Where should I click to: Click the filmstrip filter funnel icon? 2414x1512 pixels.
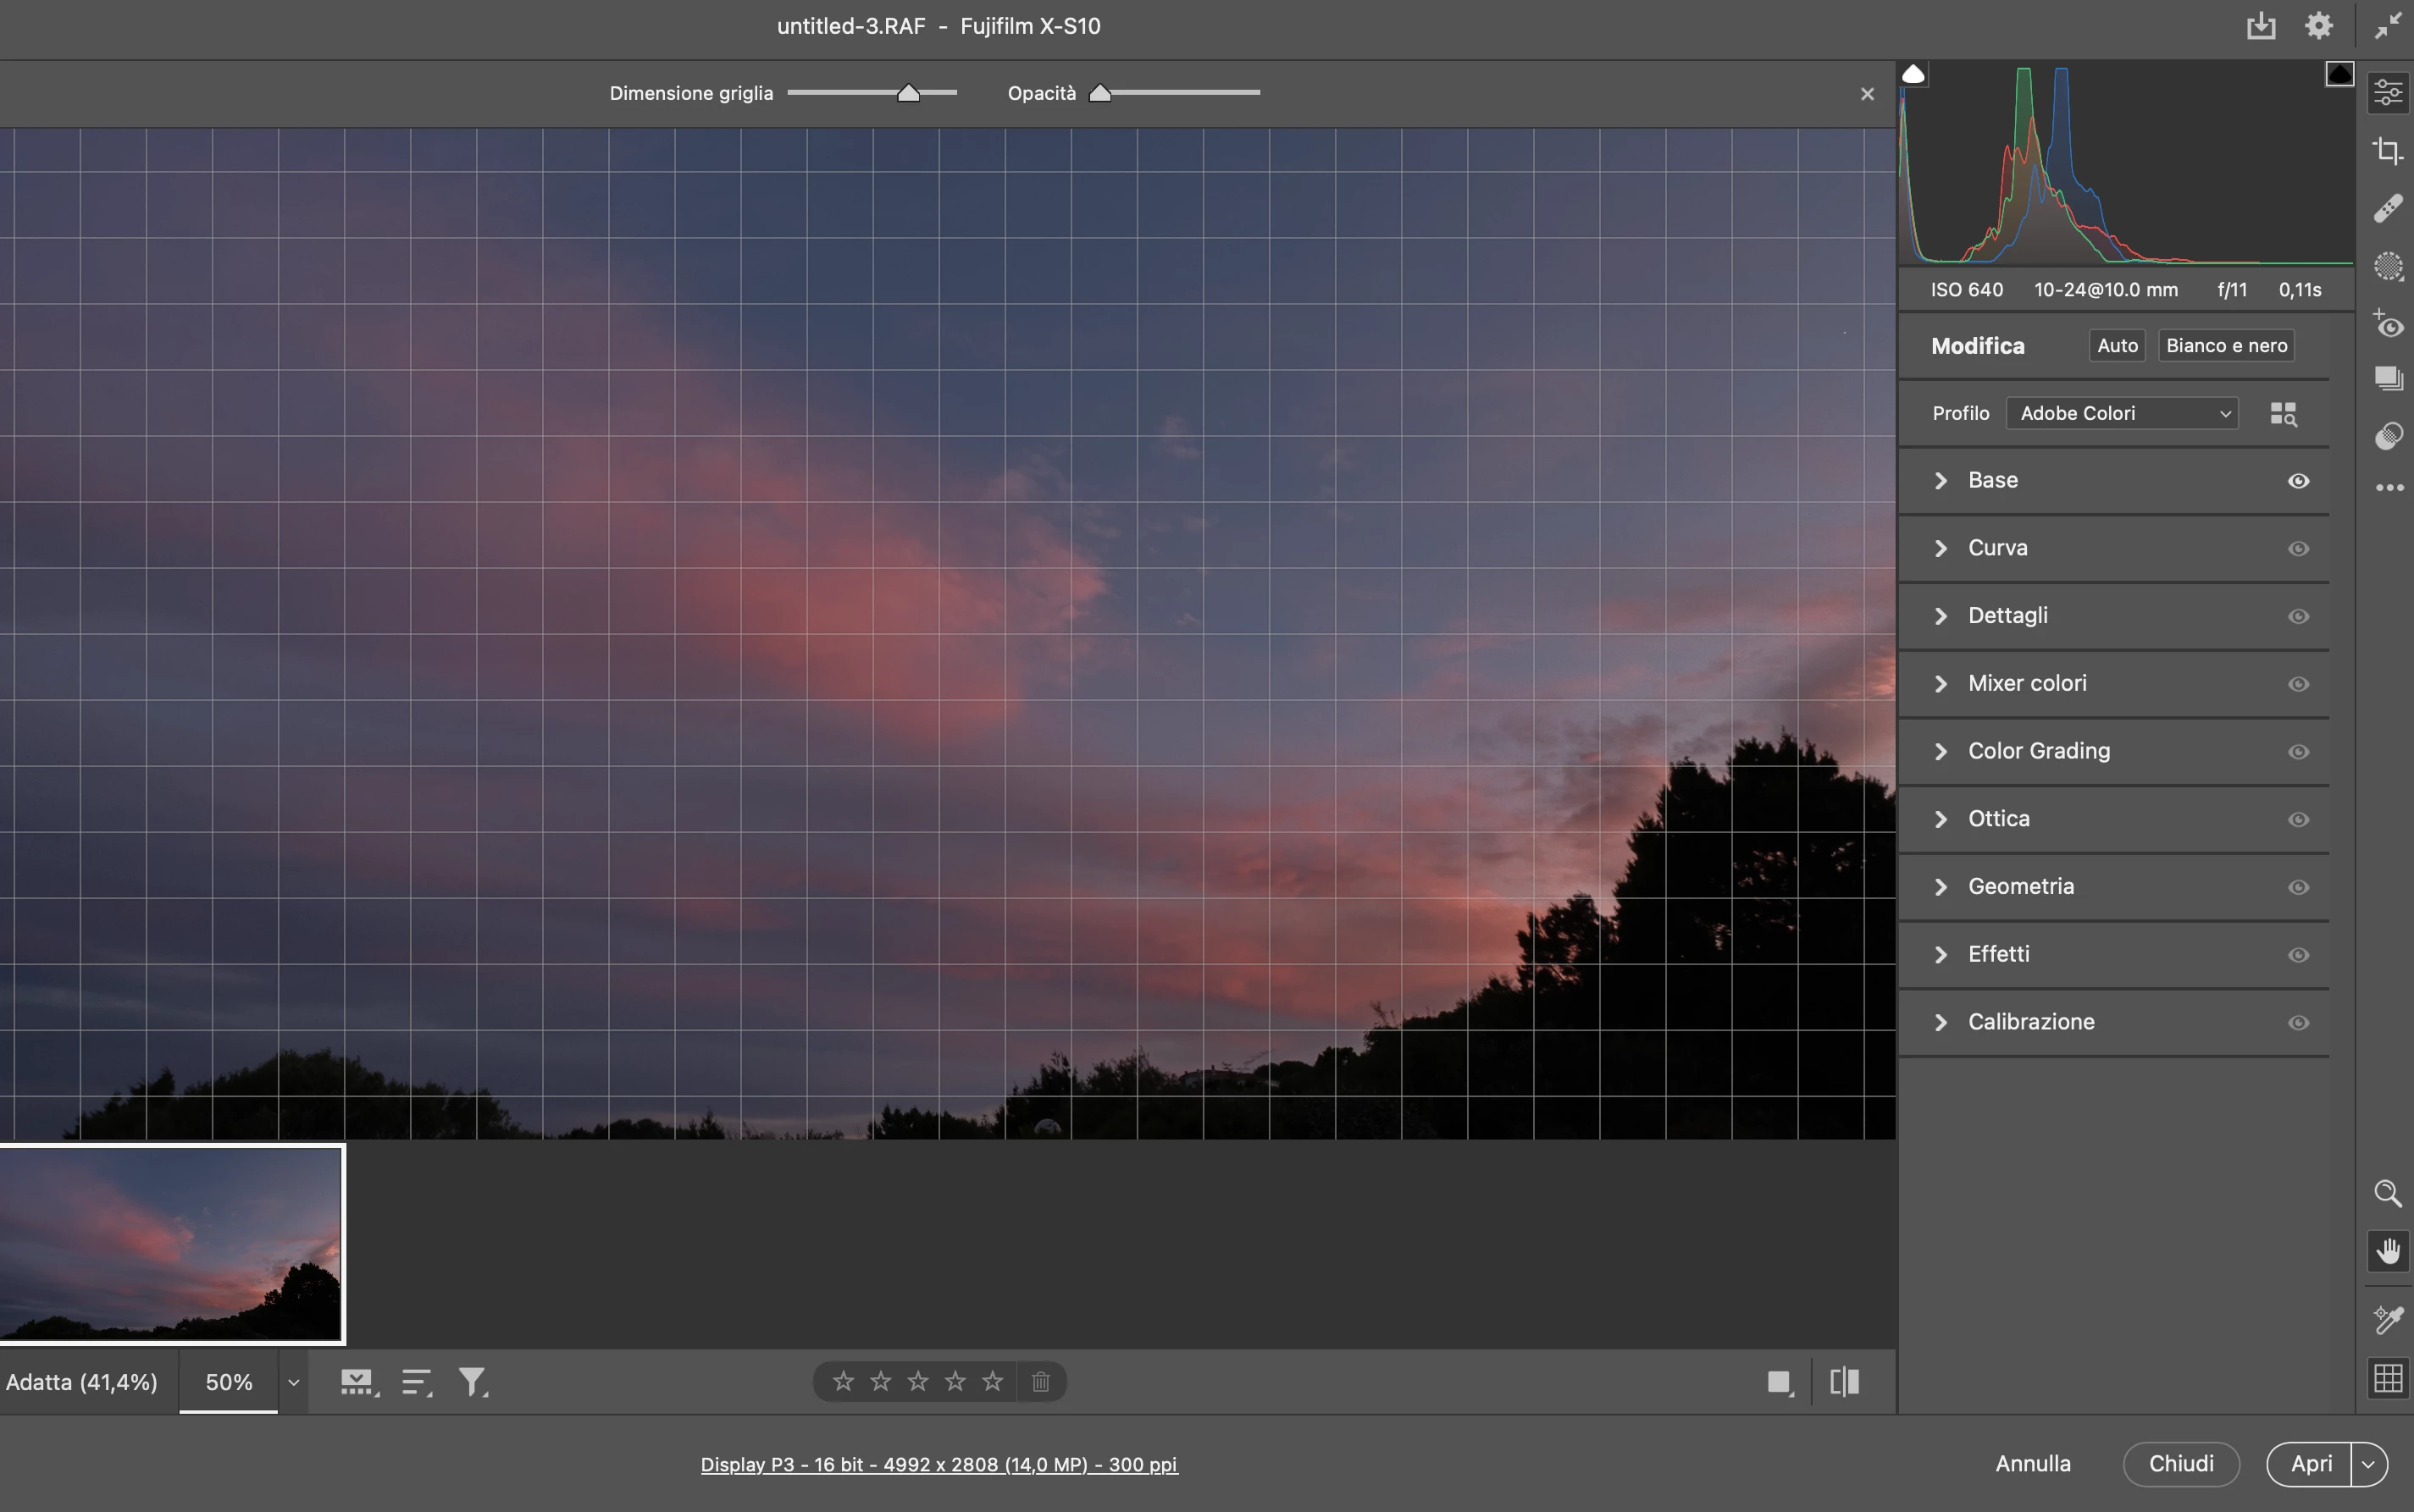pyautogui.click(x=471, y=1382)
